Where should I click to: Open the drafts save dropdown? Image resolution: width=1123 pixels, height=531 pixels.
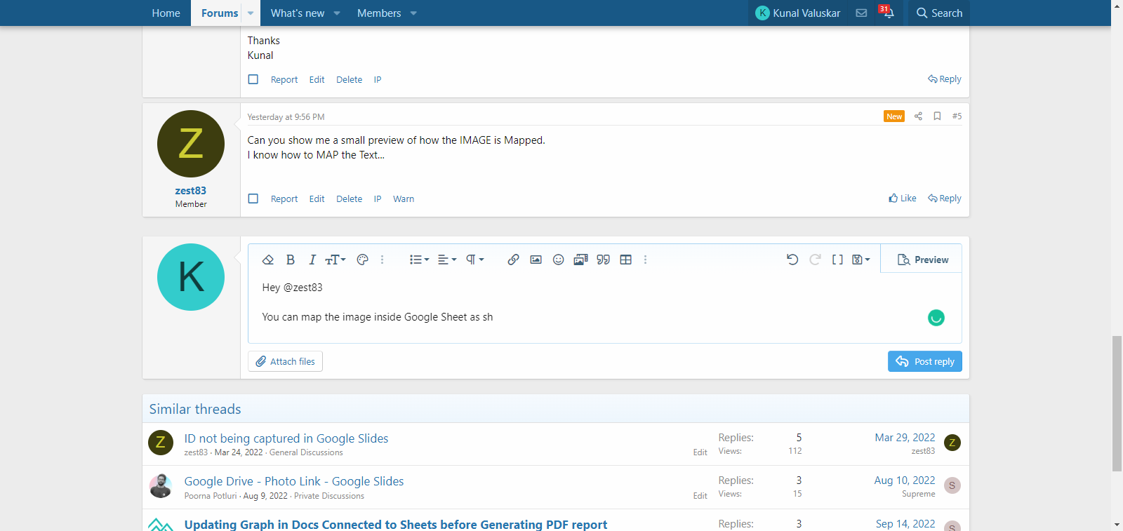coord(860,260)
